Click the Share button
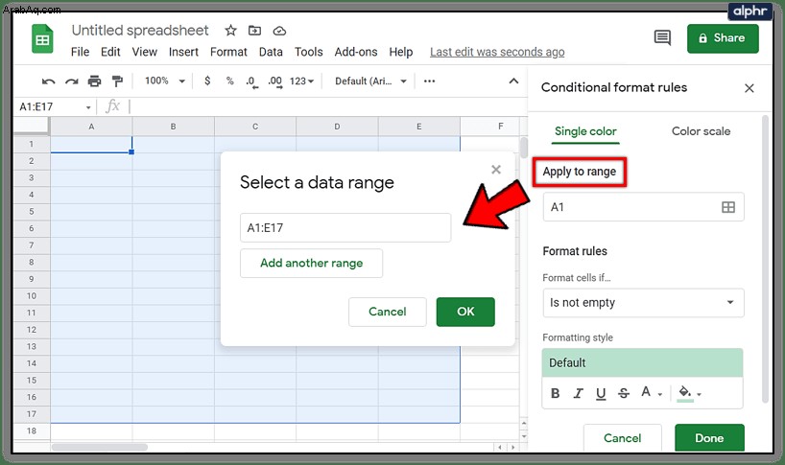 (x=723, y=38)
